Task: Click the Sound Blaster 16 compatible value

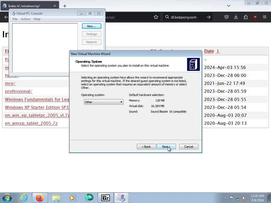Action: click(168, 112)
